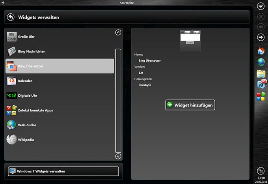Select Bing Nachrichten list entry
Image resolution: width=268 pixels, height=184 pixels.
(x=60, y=51)
